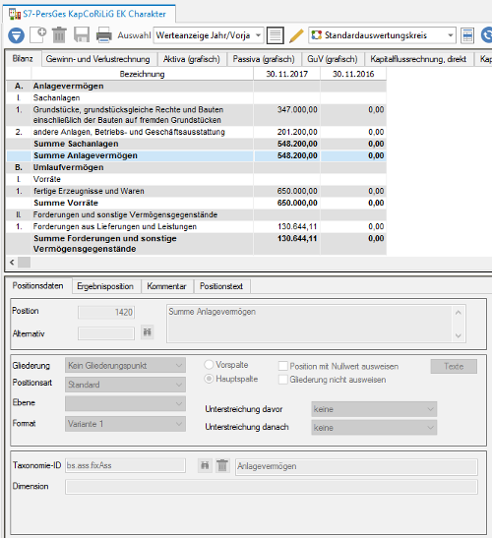Screen dimensions: 492x538
Task: Click the 30.11.2016 column header
Action: pyautogui.click(x=353, y=74)
